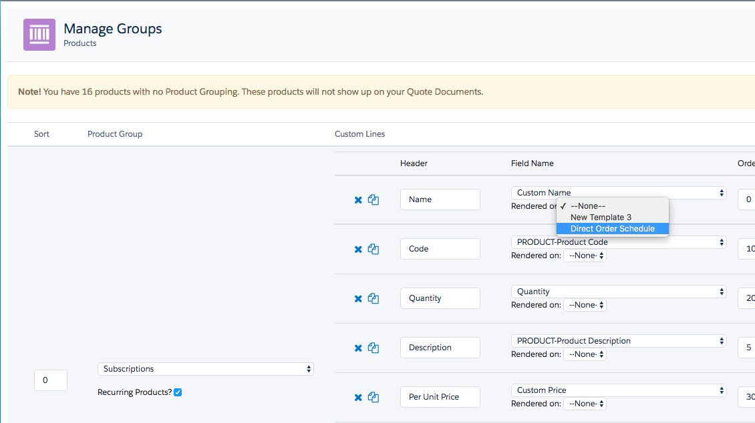Image resolution: width=755 pixels, height=423 pixels.
Task: Delete the Code custom line
Action: (358, 250)
